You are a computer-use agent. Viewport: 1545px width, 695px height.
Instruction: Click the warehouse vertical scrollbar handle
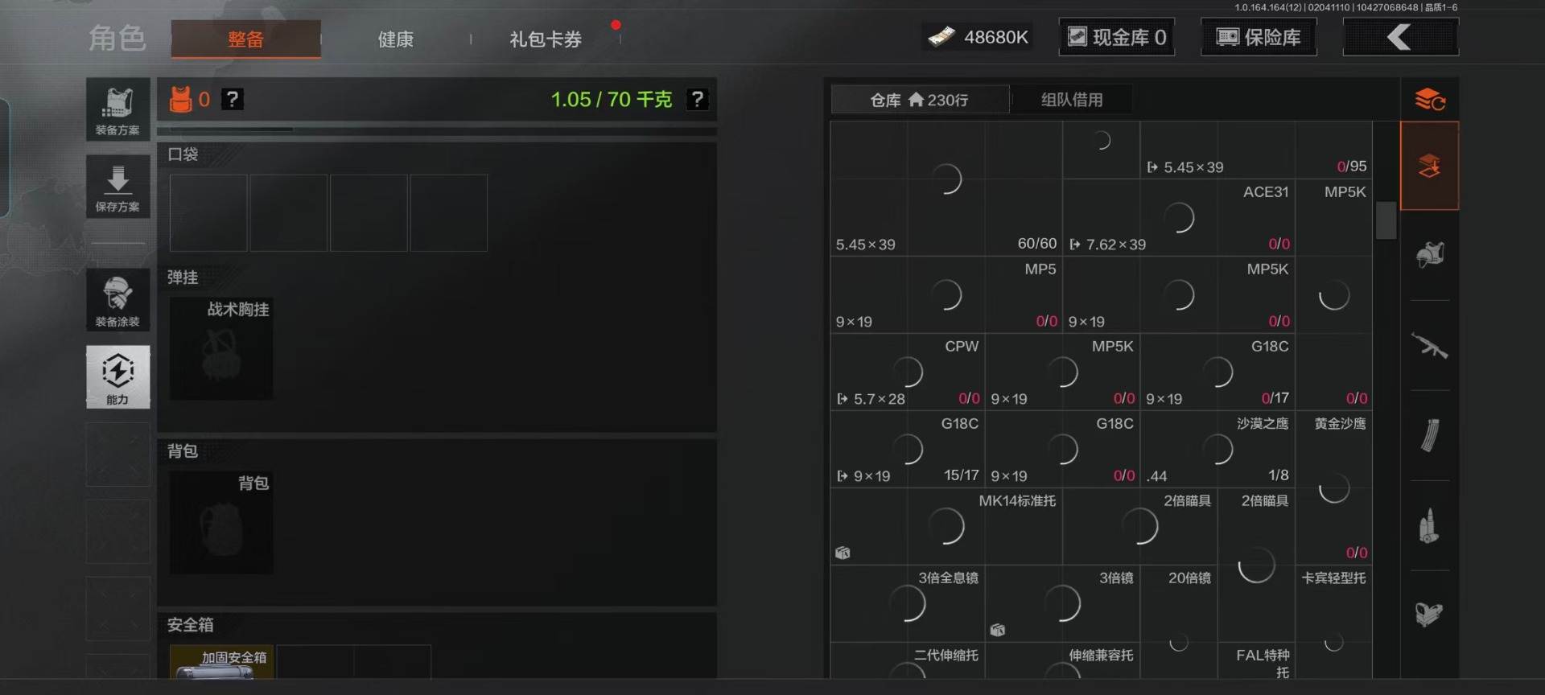[x=1386, y=220]
